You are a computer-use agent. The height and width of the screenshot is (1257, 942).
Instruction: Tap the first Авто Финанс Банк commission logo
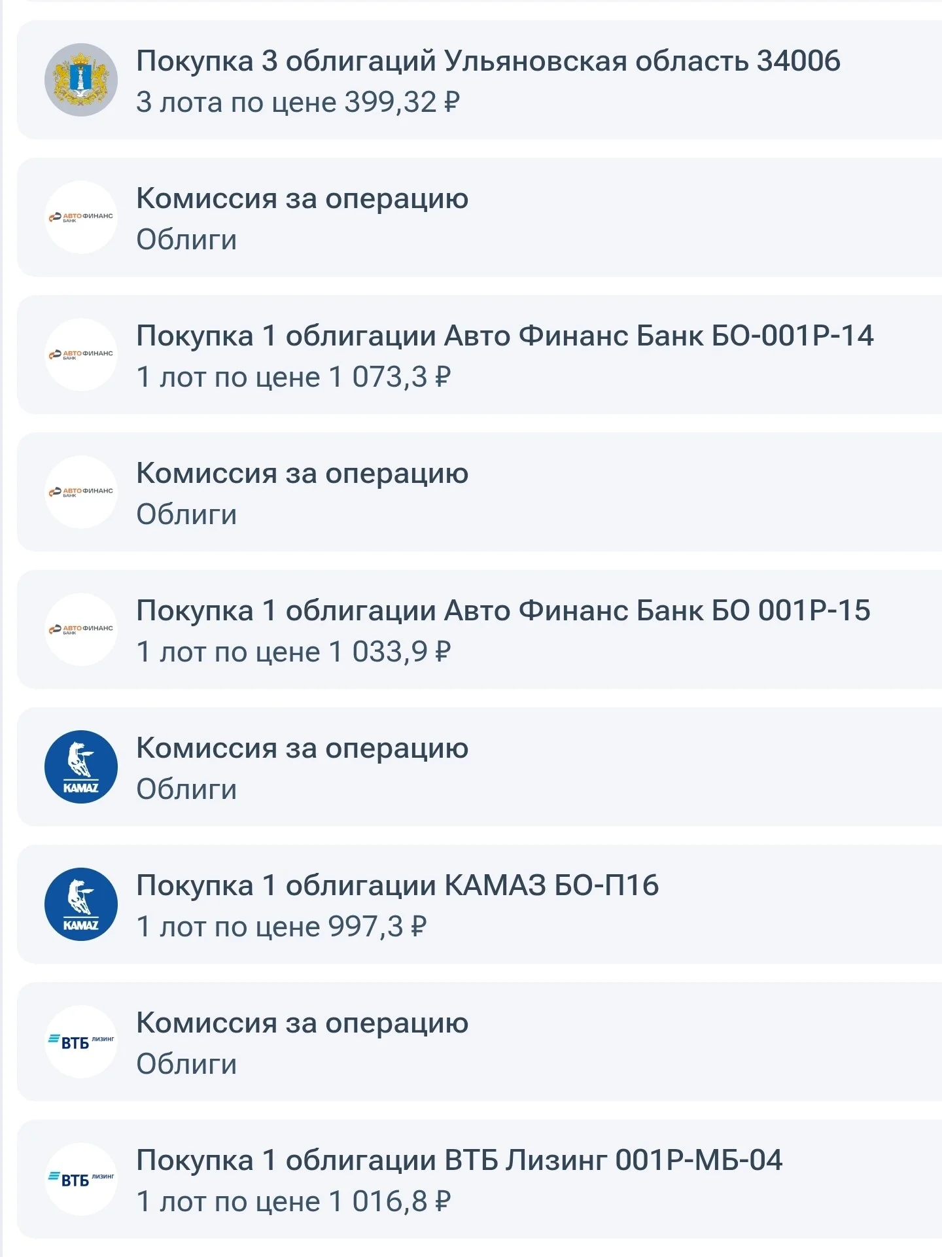[81, 217]
